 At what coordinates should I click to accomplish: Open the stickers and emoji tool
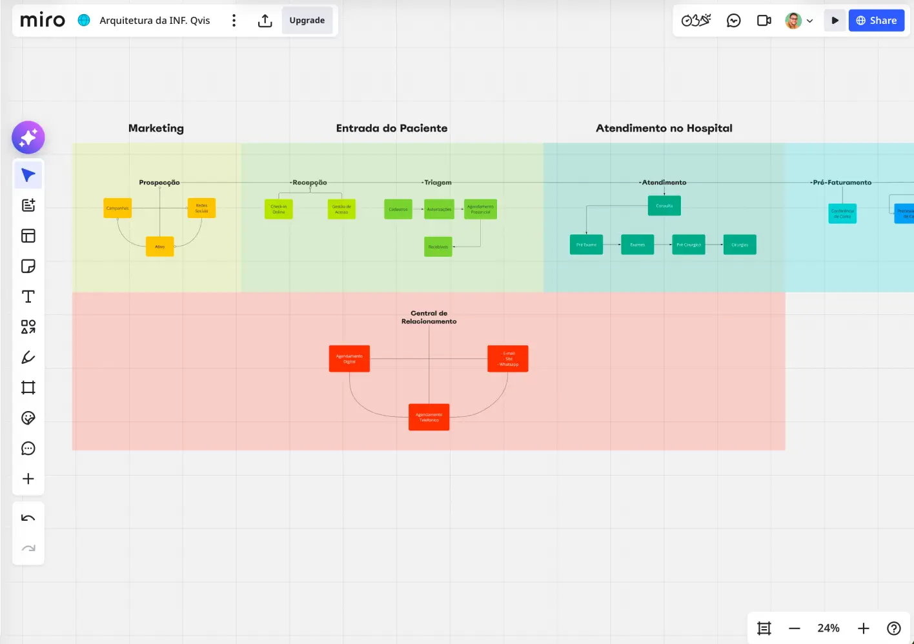click(28, 418)
